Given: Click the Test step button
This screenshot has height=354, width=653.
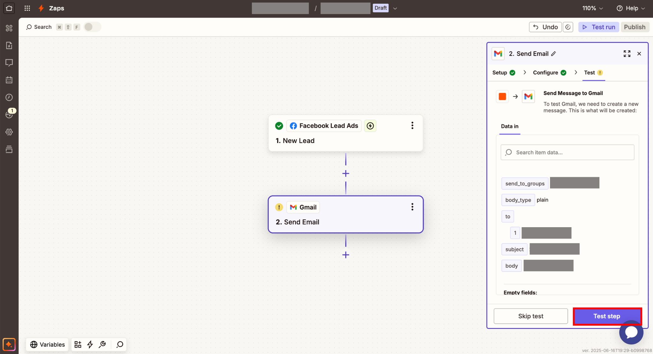Looking at the screenshot, I should [607, 316].
